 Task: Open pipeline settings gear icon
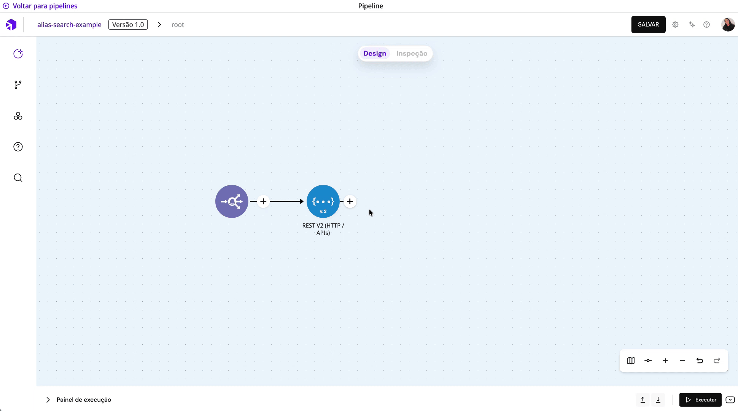675,25
